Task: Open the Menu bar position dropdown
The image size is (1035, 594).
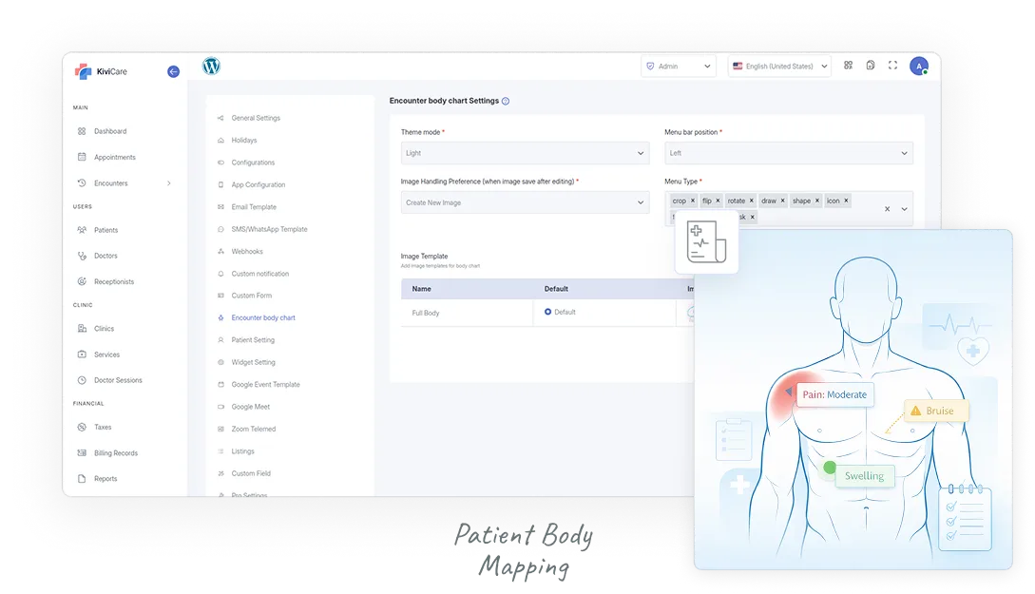Action: [788, 153]
